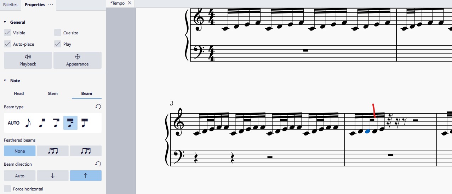Viewport: 452px width, 194px height.
Task: Select the break beam left icon
Action: click(x=42, y=123)
